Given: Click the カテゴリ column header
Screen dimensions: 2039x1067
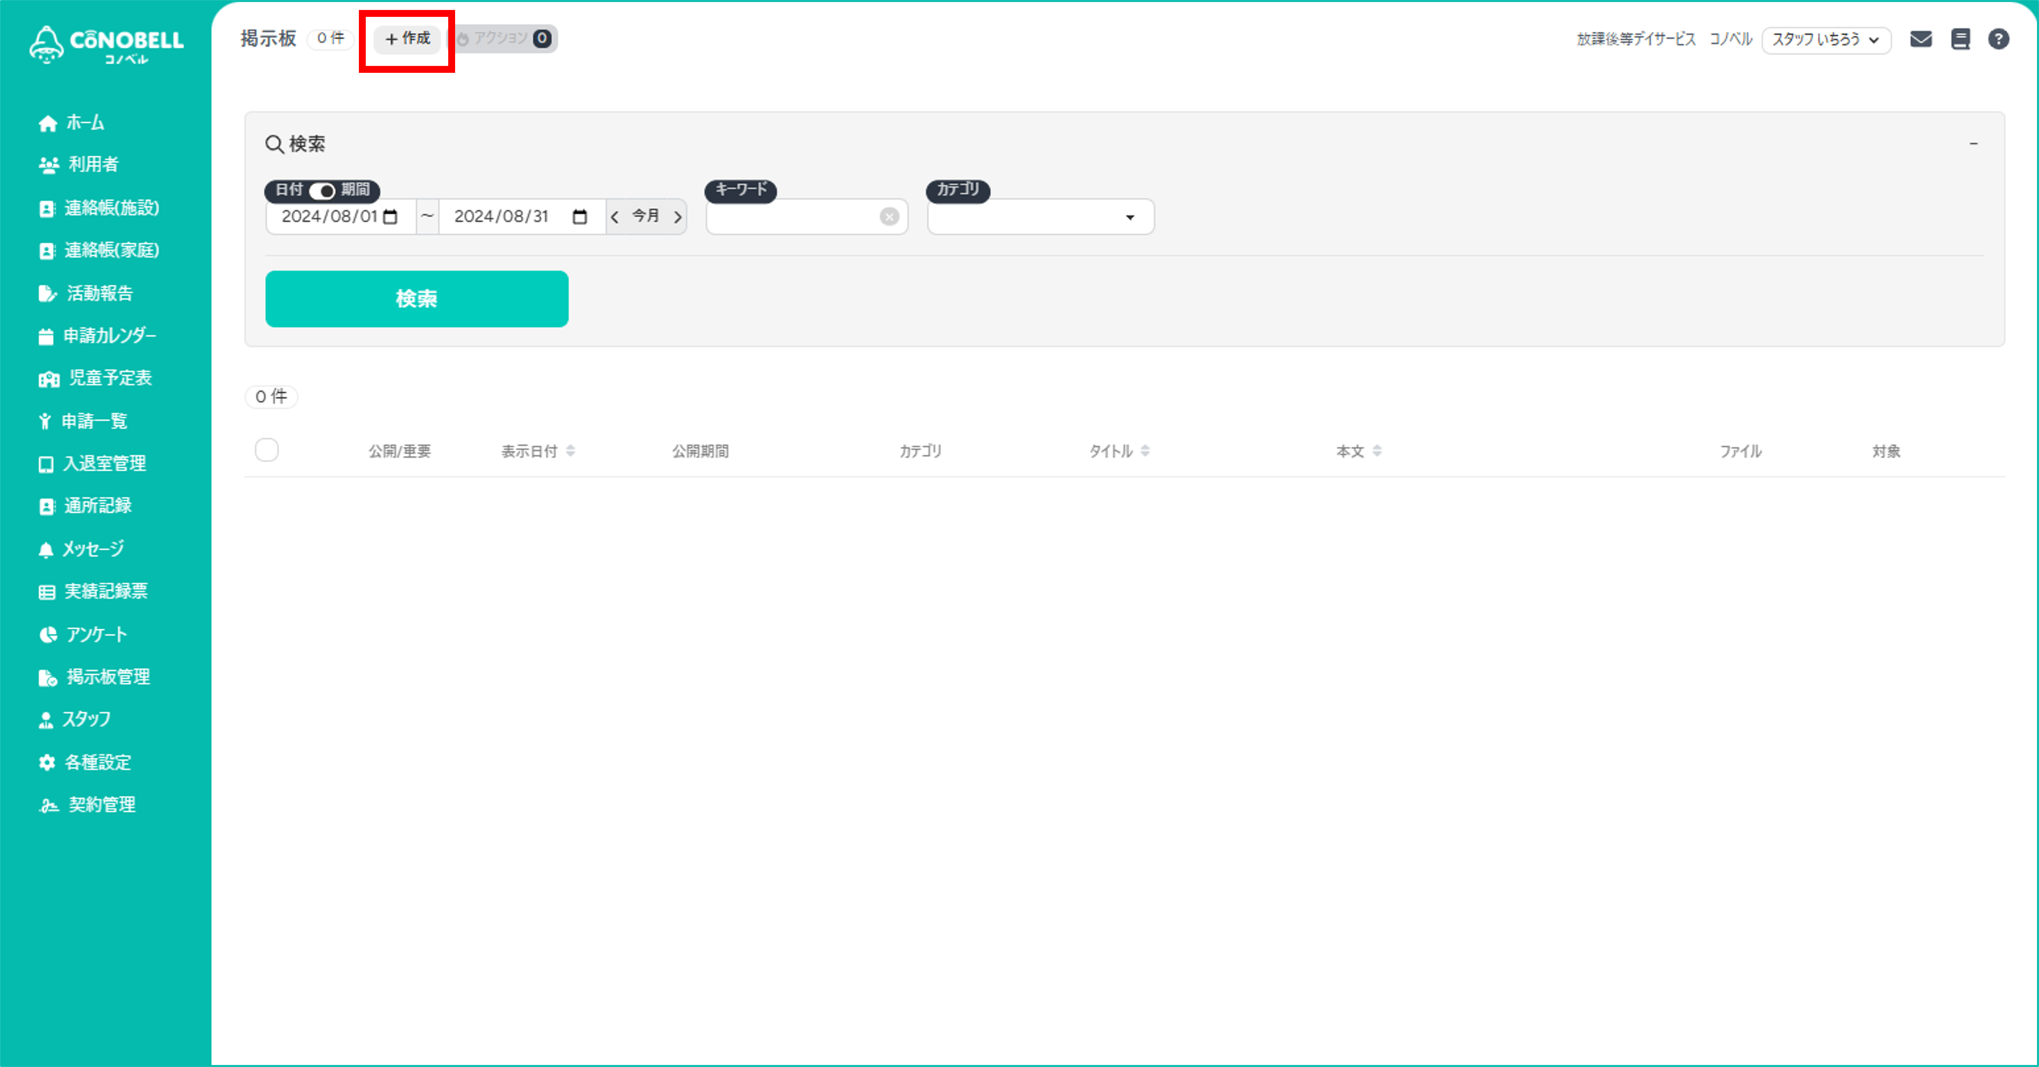Looking at the screenshot, I should pos(921,451).
